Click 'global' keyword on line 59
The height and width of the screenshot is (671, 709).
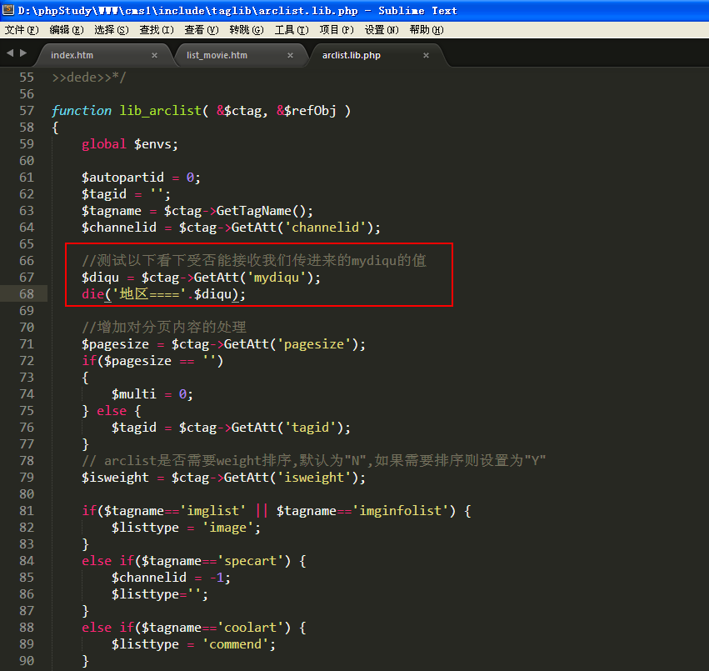point(103,144)
